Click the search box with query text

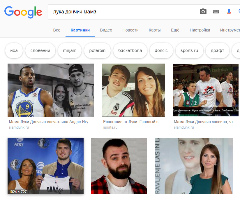[x=122, y=12]
